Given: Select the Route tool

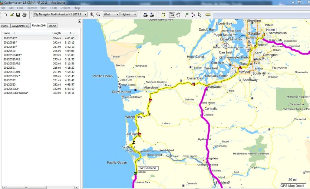Looking at the screenshot, I should [193, 15].
